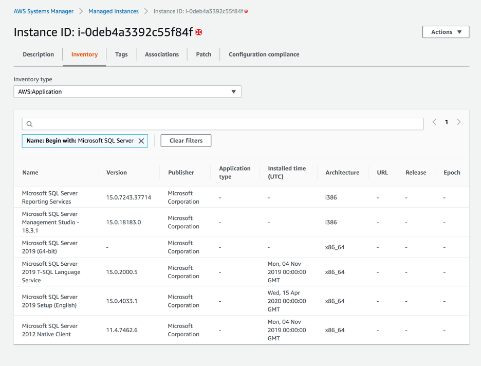Screen dimensions: 481x366
Task: Switch to the Tags tab
Action: pos(121,54)
